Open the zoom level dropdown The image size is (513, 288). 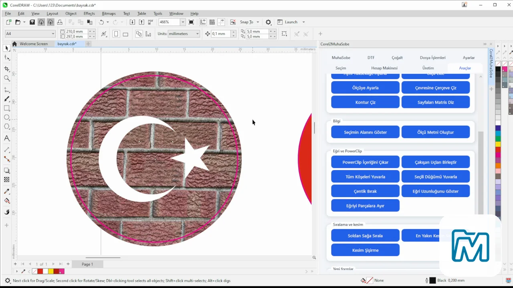click(x=183, y=22)
